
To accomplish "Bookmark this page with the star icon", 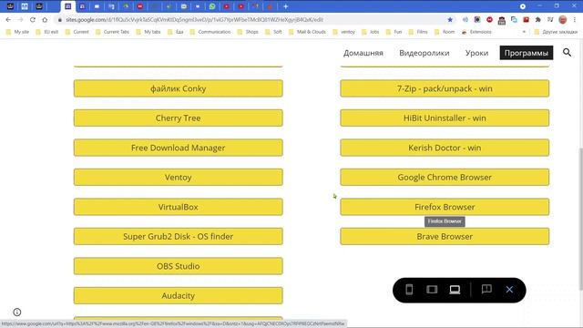I will click(x=450, y=20).
